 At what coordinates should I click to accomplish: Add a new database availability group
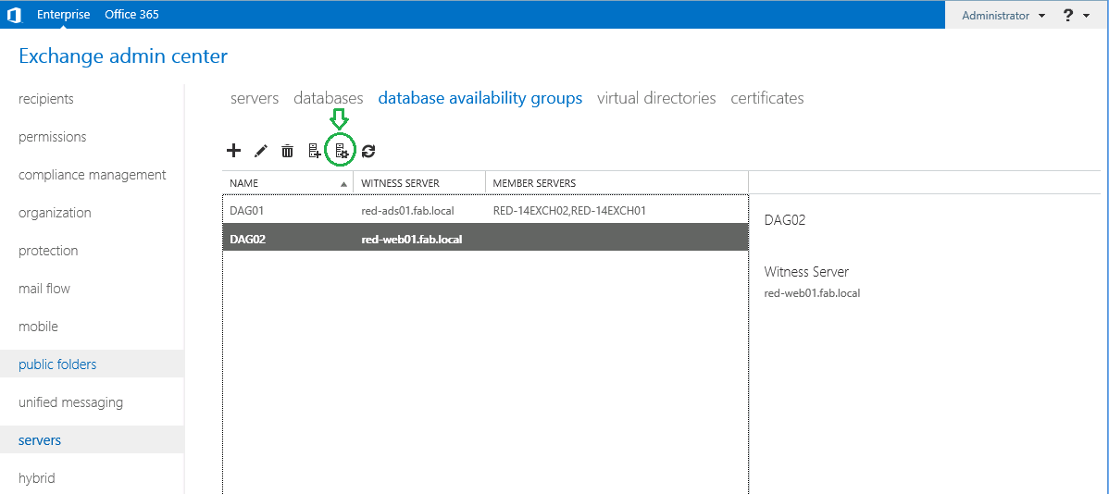(233, 150)
